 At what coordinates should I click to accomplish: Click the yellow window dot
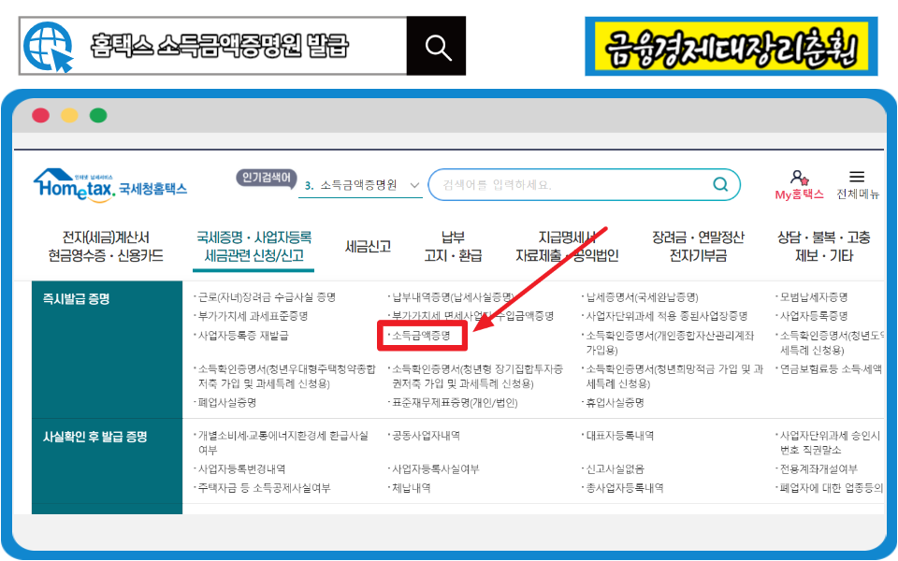click(69, 115)
